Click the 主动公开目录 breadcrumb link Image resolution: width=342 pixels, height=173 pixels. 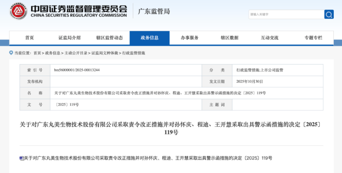point(76,53)
